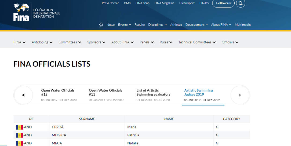
Task: Open Press Corner link
Action: coord(110,3)
